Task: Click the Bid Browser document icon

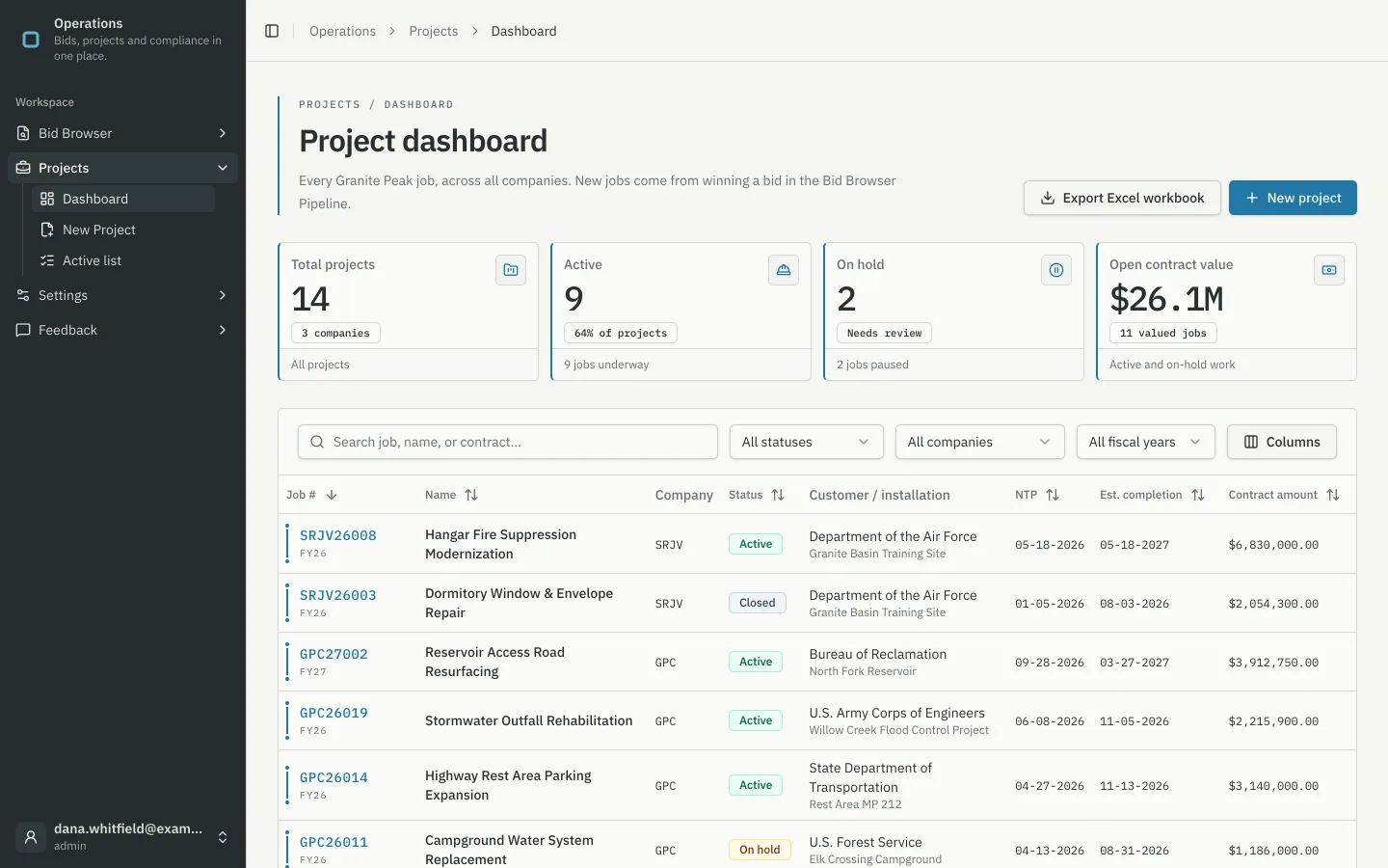Action: (x=23, y=133)
